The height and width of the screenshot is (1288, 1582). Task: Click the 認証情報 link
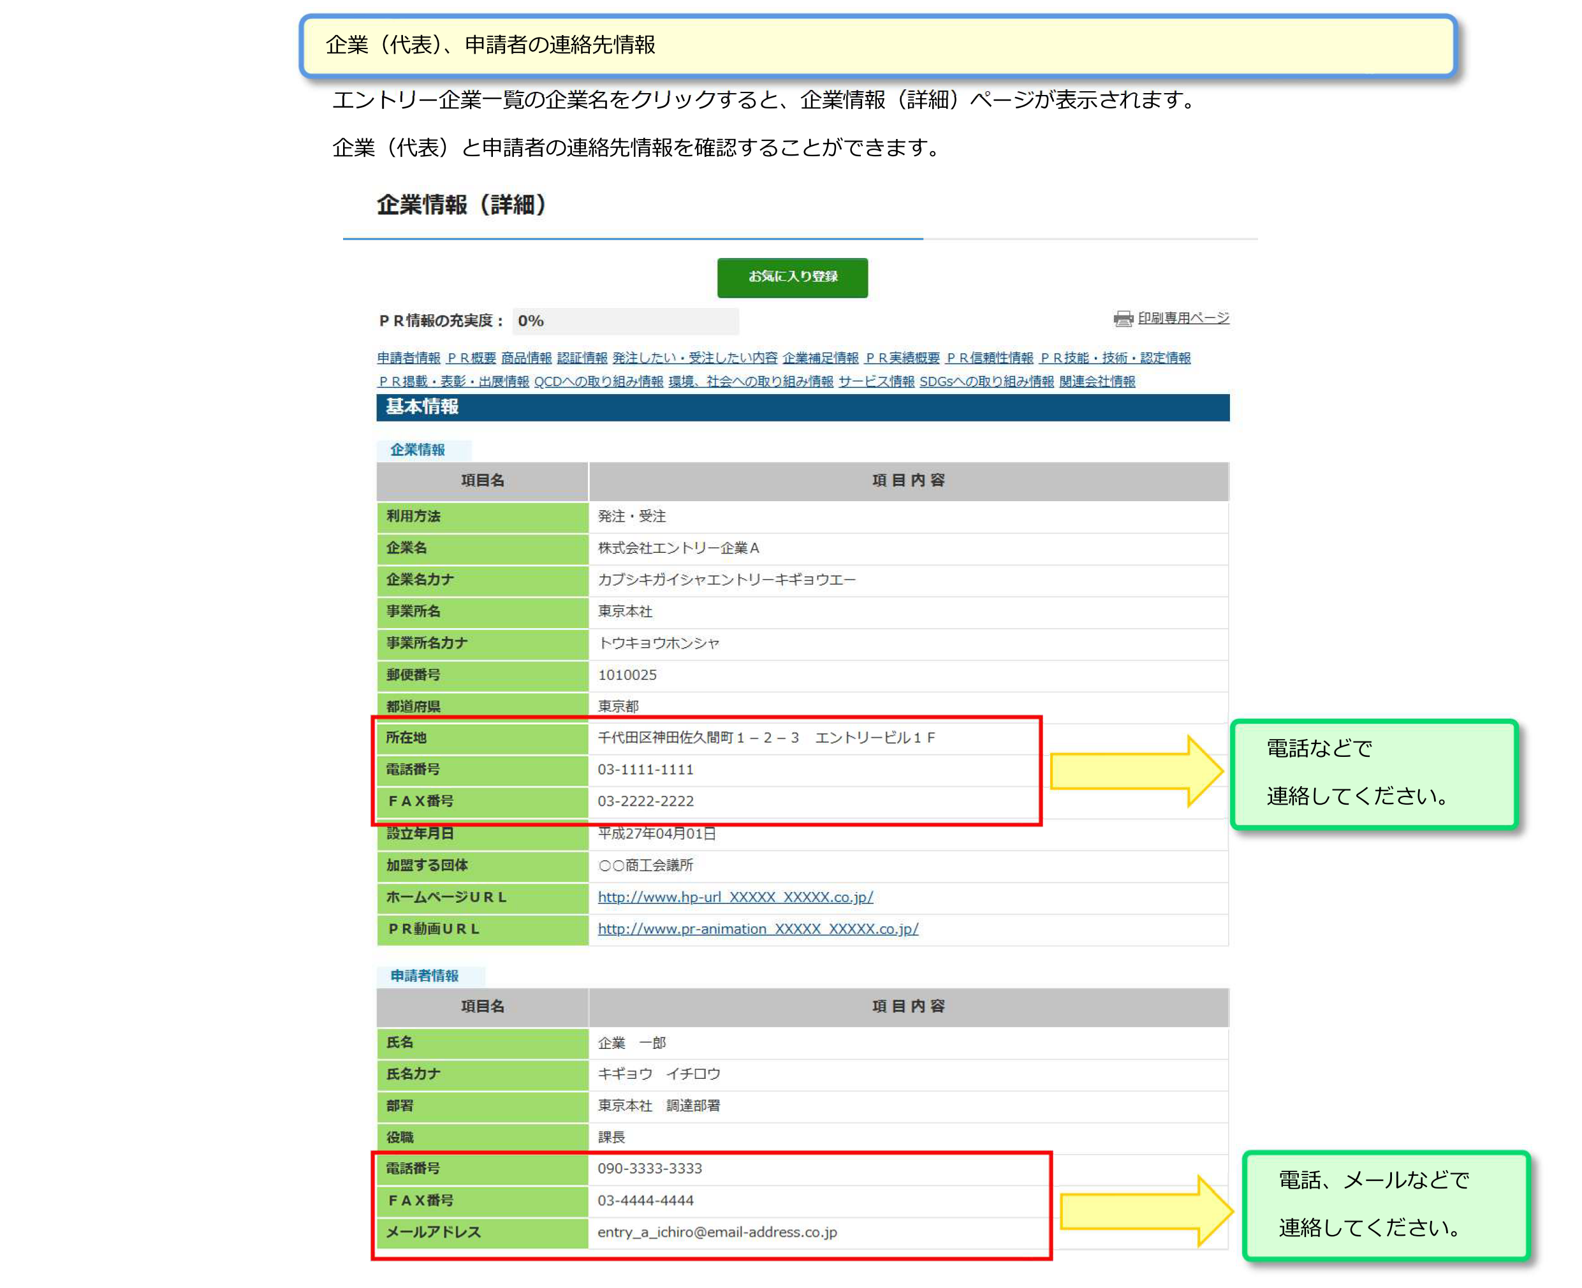coord(582,358)
